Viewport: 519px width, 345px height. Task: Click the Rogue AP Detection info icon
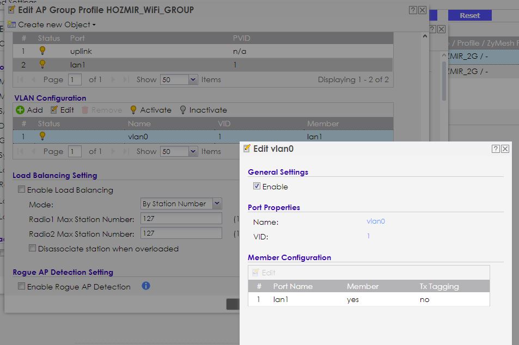(146, 286)
